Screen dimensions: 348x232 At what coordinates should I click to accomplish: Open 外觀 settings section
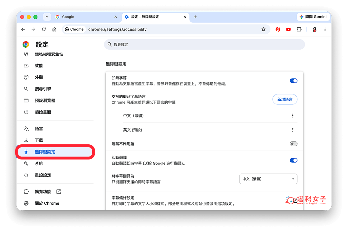point(39,77)
